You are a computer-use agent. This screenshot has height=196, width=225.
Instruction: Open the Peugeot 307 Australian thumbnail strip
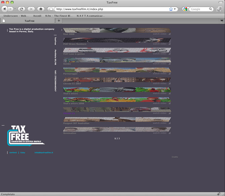pos(117,120)
